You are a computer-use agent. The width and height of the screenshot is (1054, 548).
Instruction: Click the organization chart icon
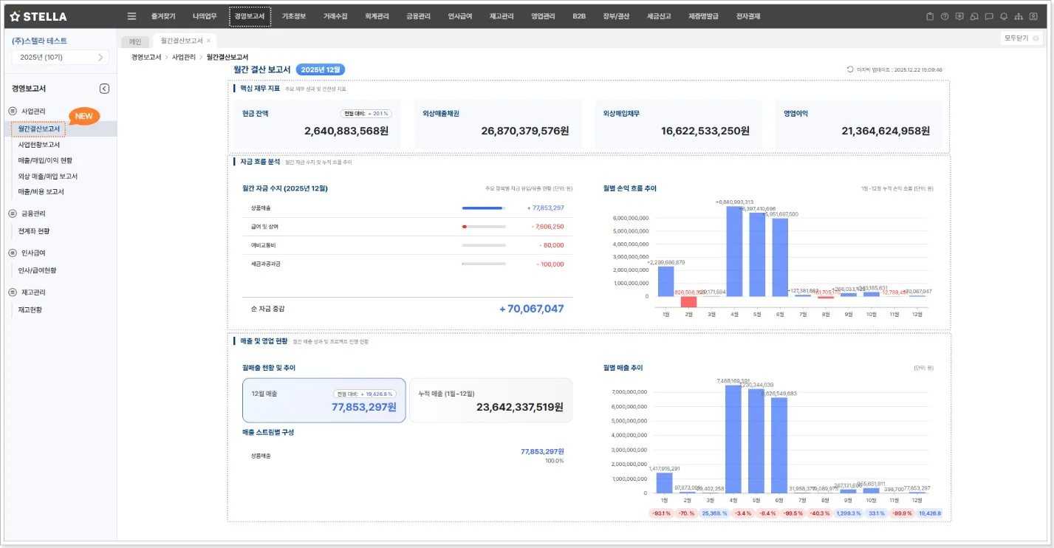(x=1019, y=16)
